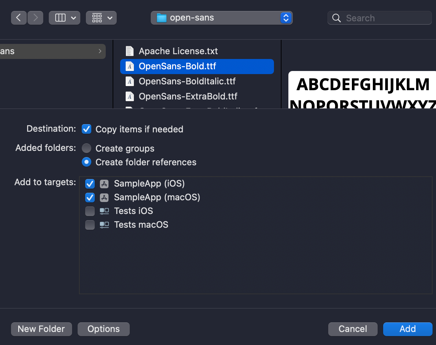
Task: Expand the ans sidebar item chevron
Action: pyautogui.click(x=100, y=51)
